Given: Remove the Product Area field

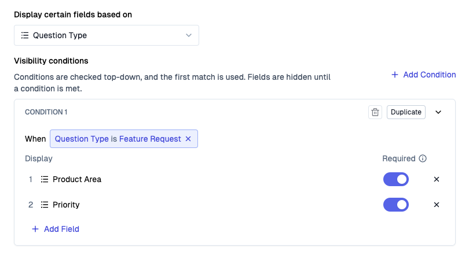Looking at the screenshot, I should pyautogui.click(x=437, y=179).
